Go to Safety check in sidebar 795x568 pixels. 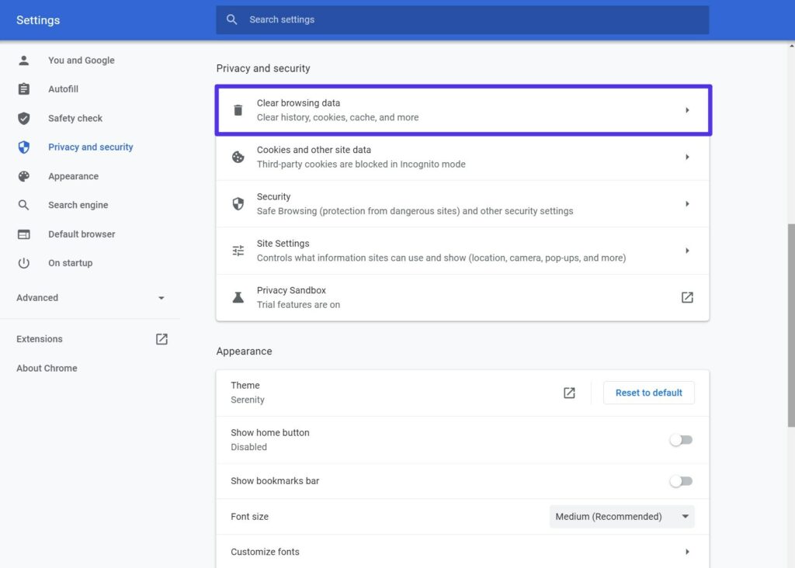point(75,118)
